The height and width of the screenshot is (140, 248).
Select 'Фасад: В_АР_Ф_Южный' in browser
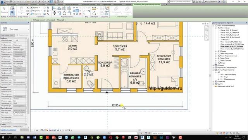tap(229, 30)
